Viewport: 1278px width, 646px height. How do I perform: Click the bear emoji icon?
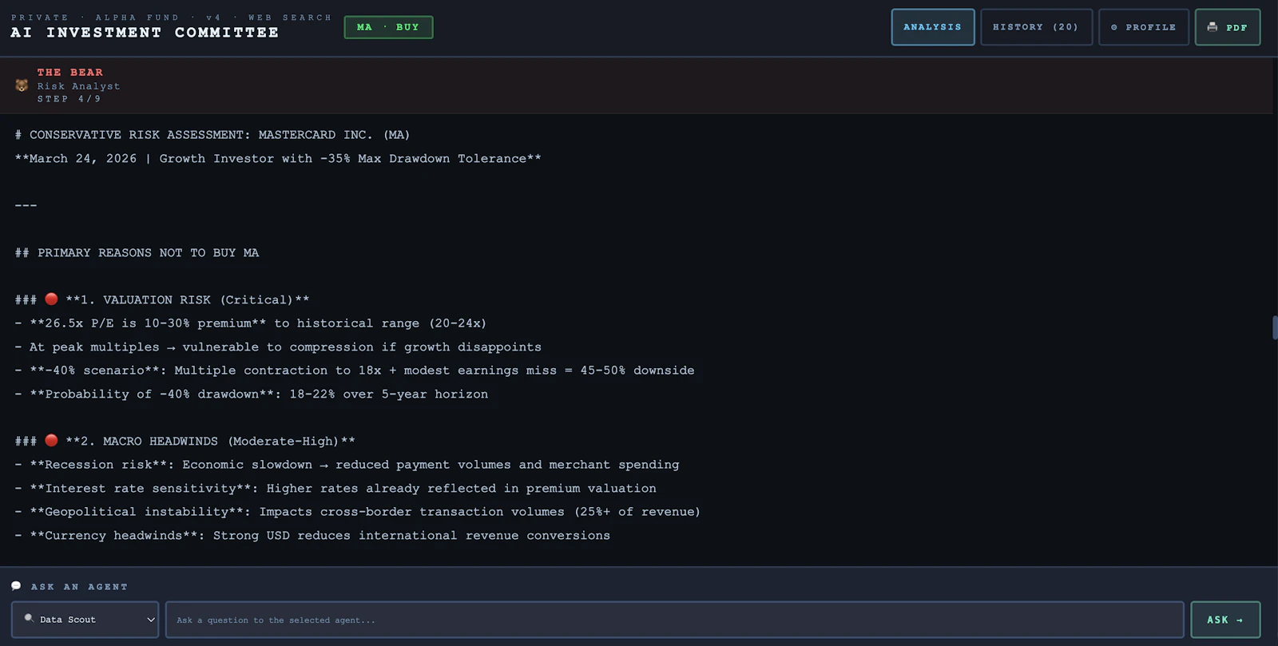22,85
